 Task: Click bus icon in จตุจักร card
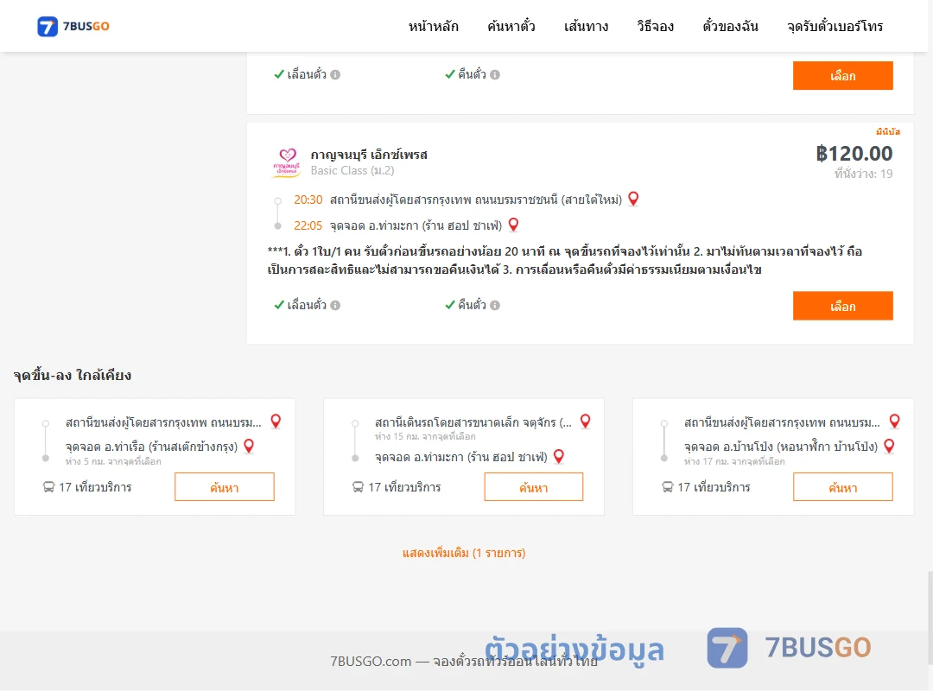point(358,487)
